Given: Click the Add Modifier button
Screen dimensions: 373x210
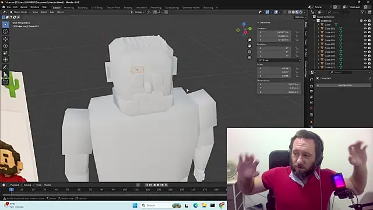Looking at the screenshot, I should pyautogui.click(x=343, y=85).
